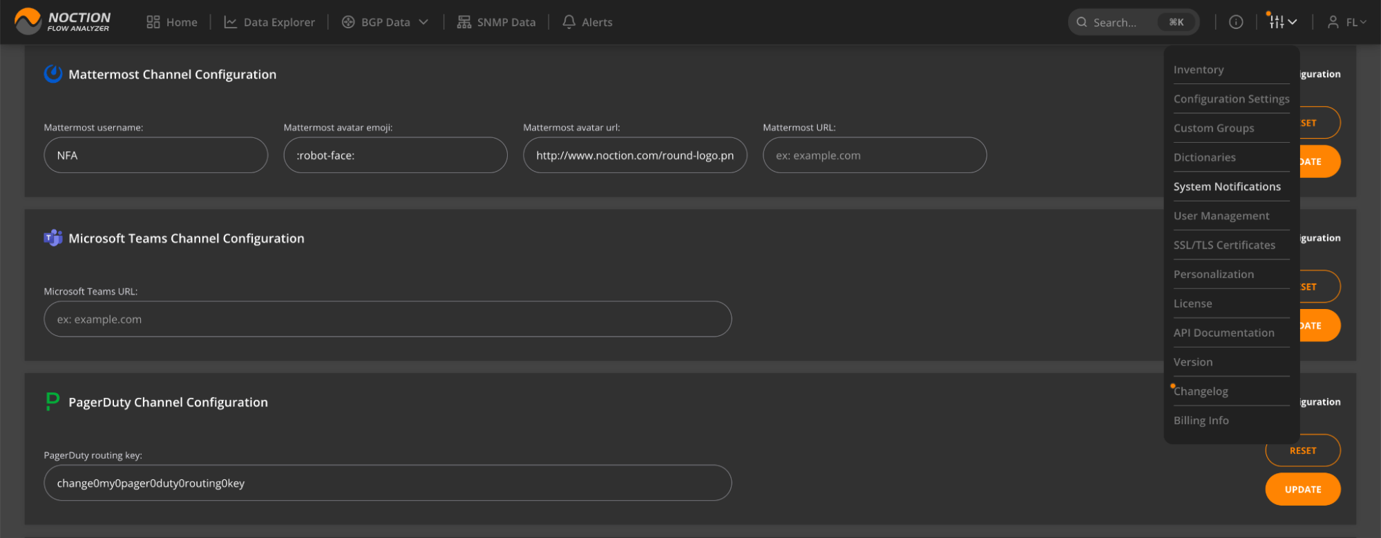This screenshot has height=538, width=1381.
Task: Click the Microsoft Teams RESET button
Action: (1320, 286)
